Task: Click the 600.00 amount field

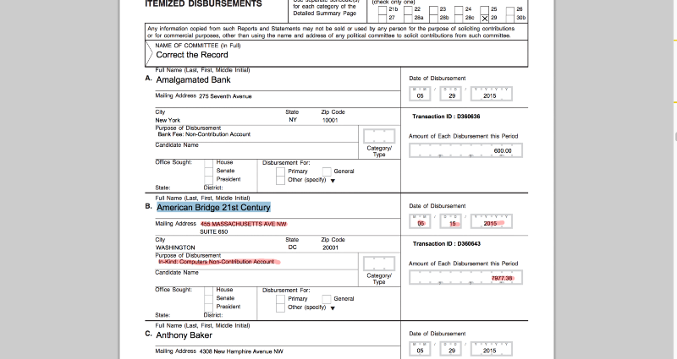Action: tap(466, 150)
